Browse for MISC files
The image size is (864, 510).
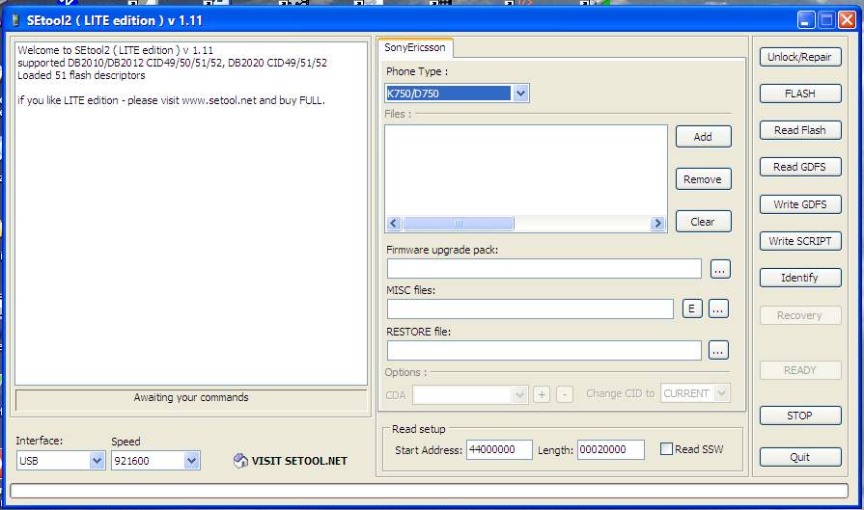717,309
